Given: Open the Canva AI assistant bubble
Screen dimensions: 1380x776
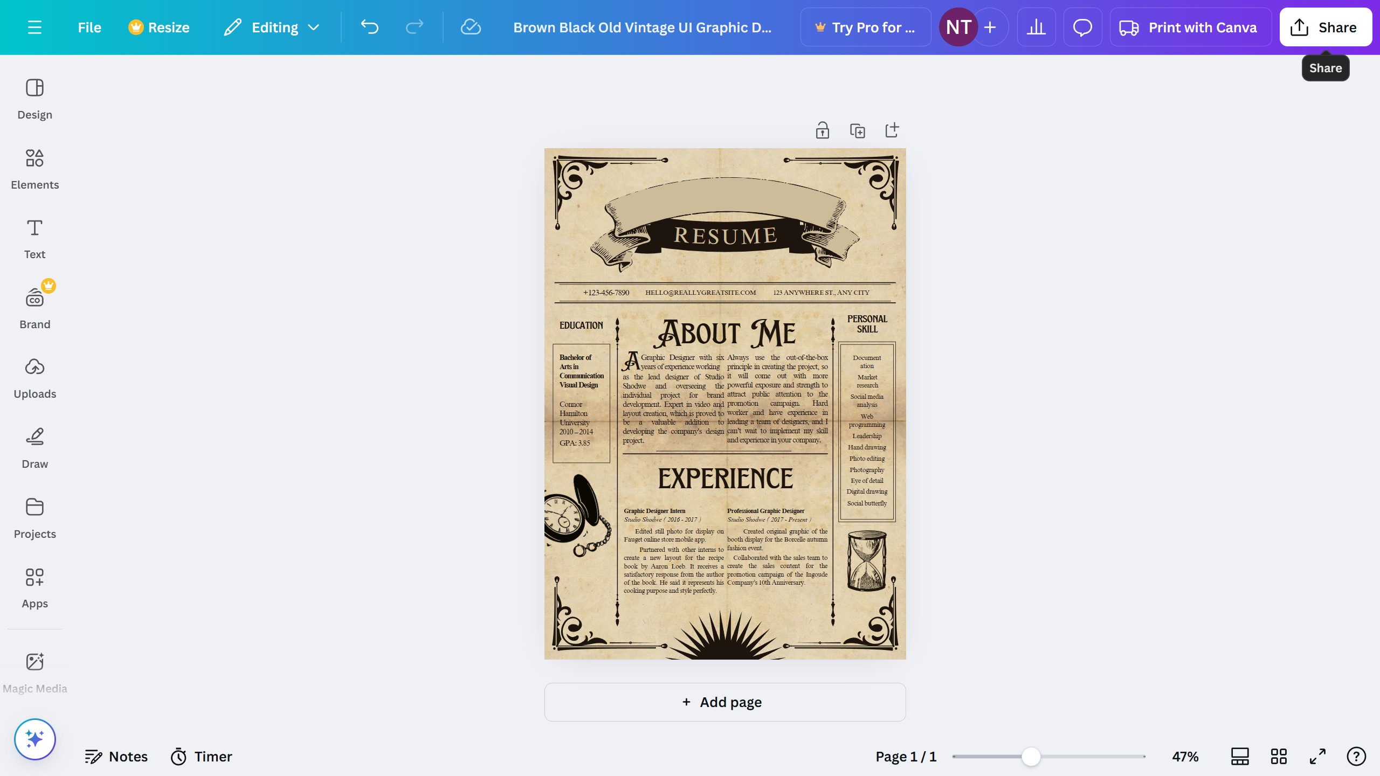Looking at the screenshot, I should pos(1082,27).
